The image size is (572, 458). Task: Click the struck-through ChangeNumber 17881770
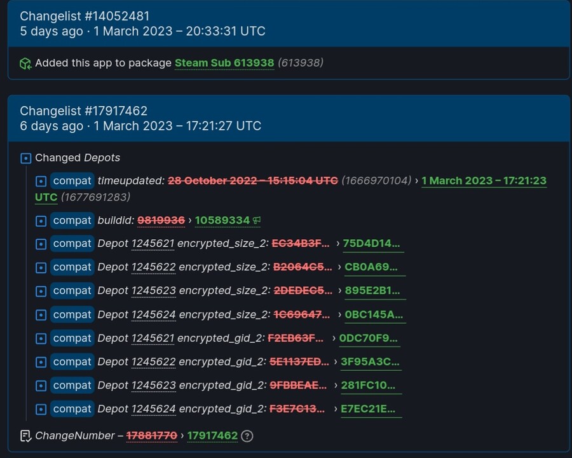[x=152, y=436]
